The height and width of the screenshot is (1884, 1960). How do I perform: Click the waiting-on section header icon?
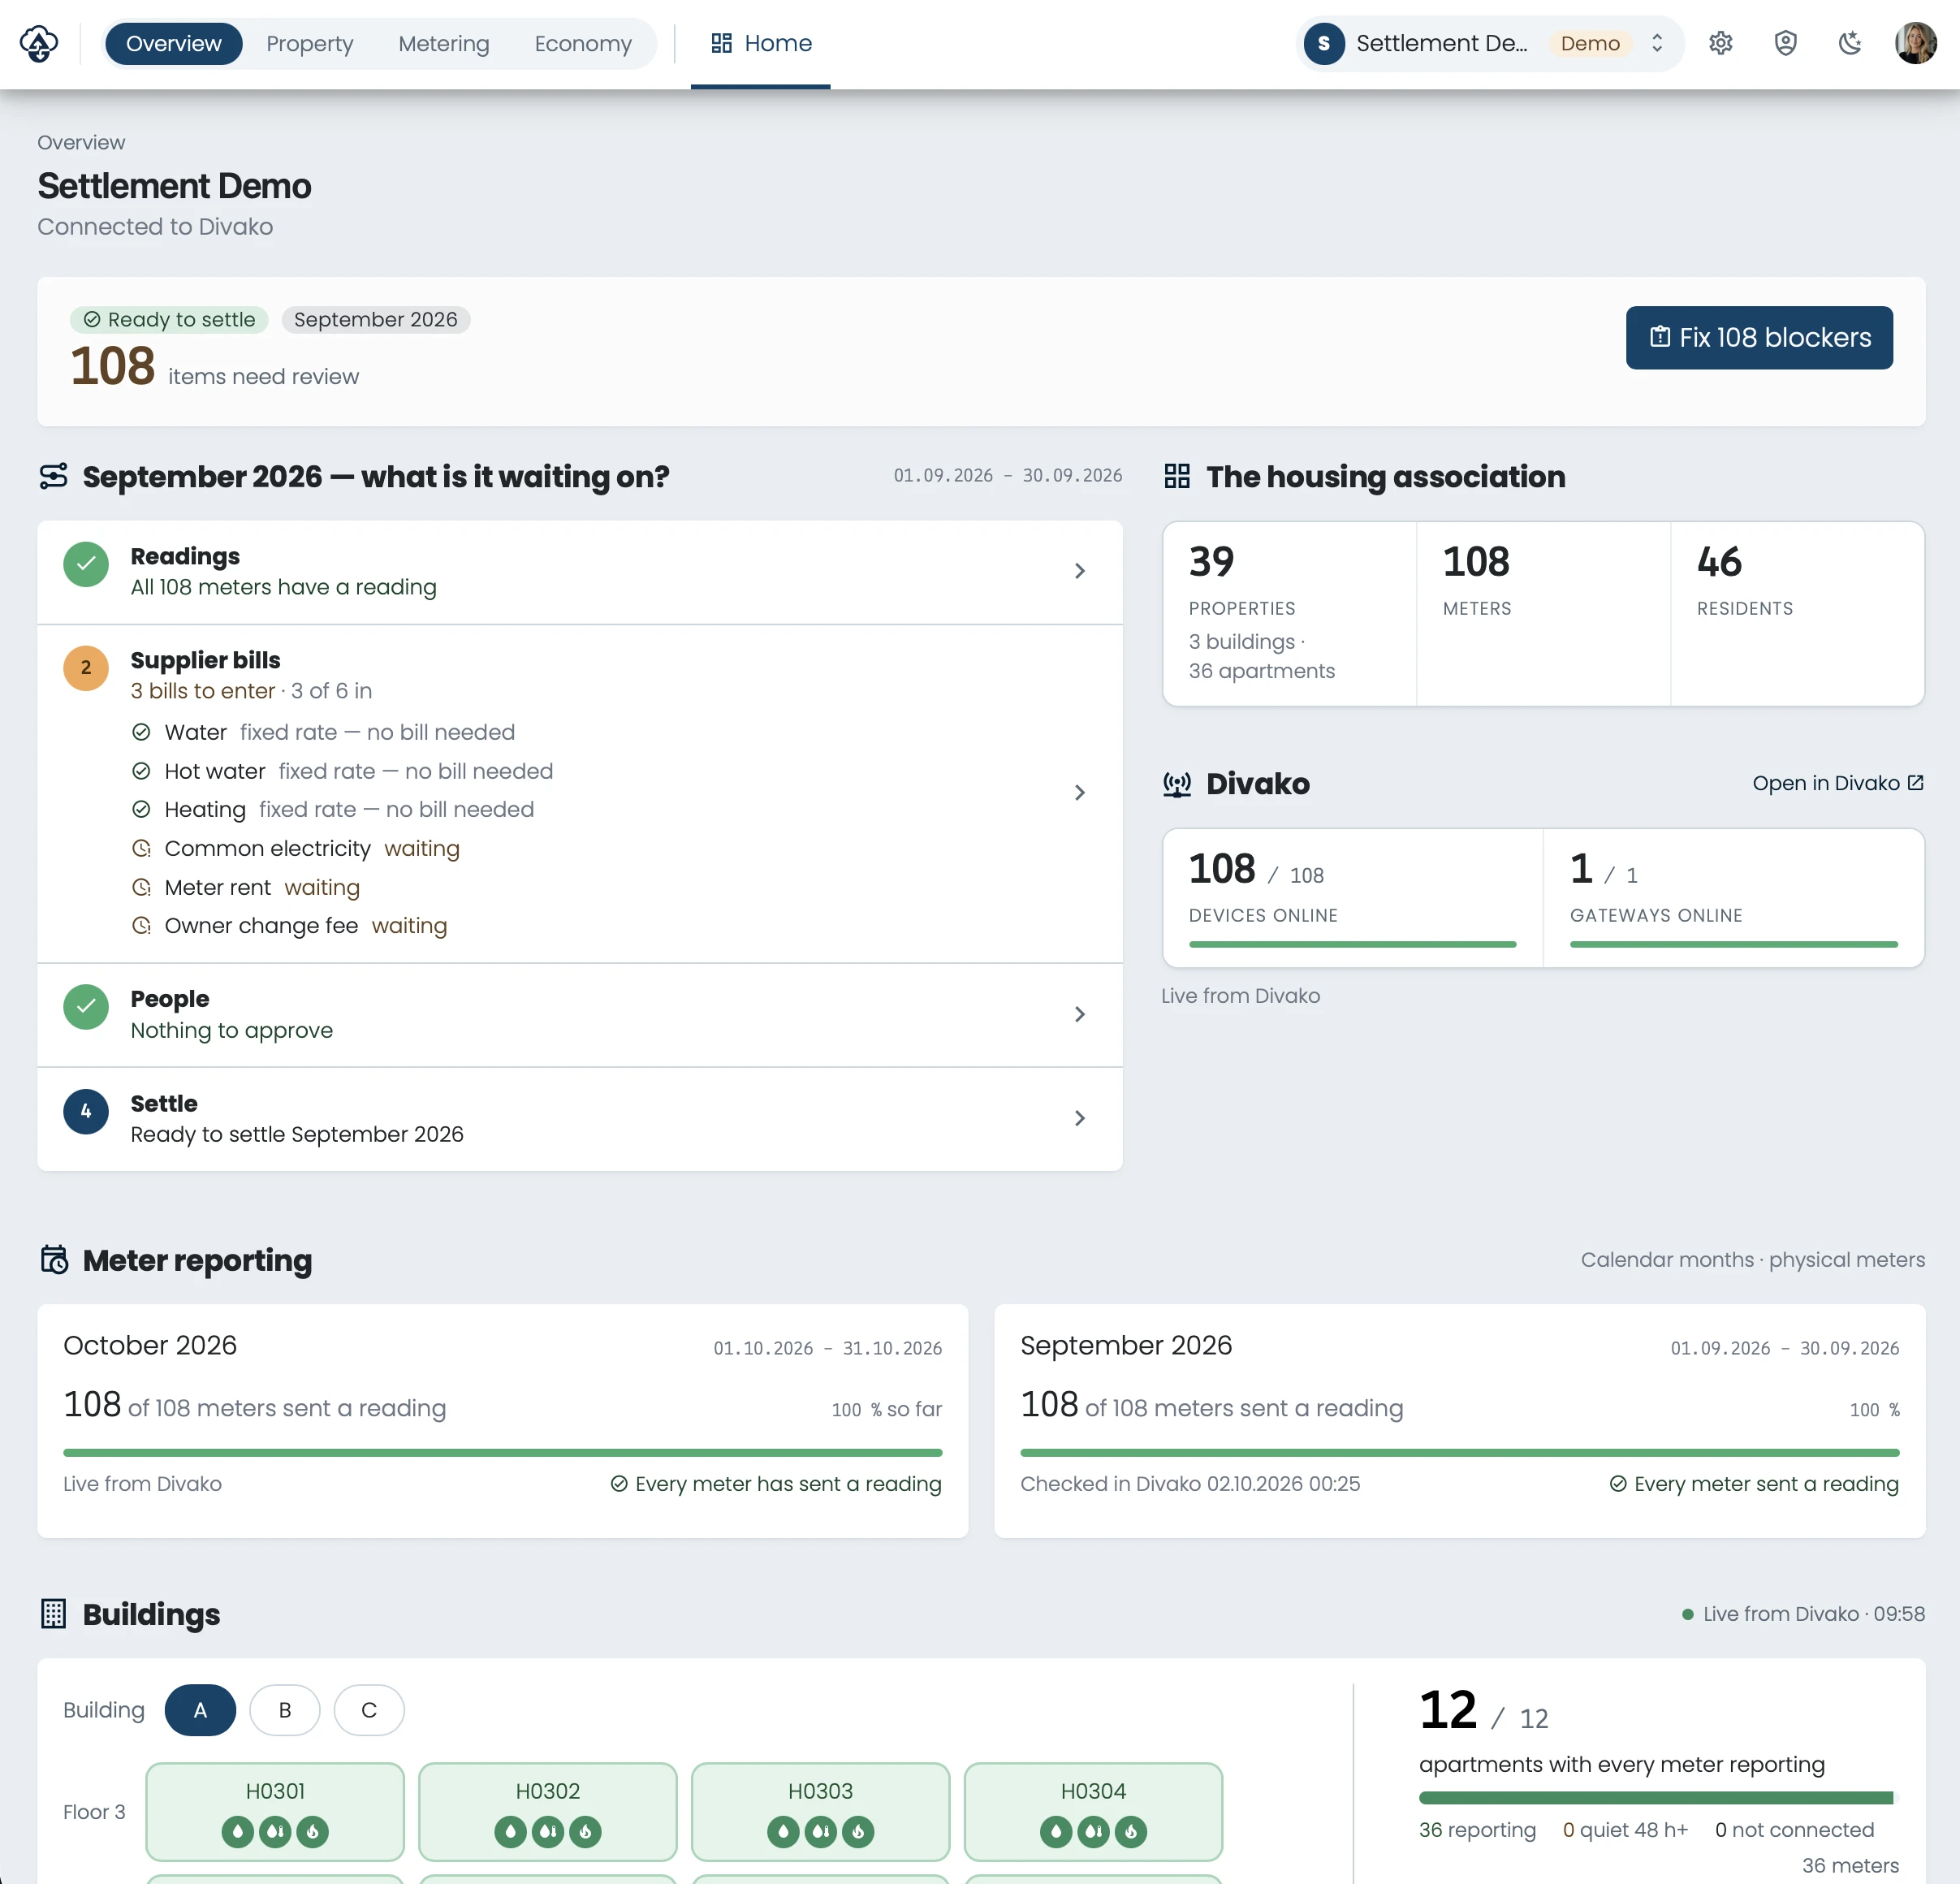point(54,477)
